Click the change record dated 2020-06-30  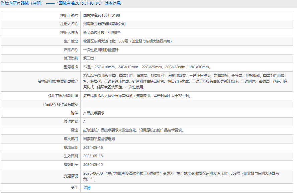(x=181, y=176)
